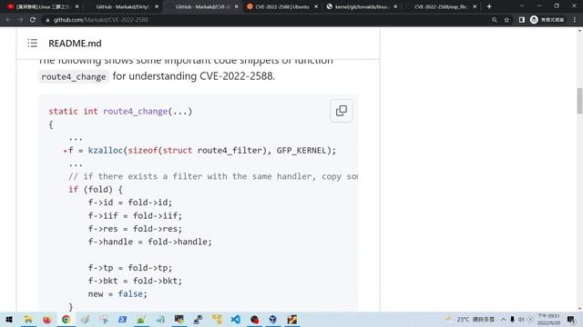The width and height of the screenshot is (583, 327).
Task: Open File Explorer from taskbar
Action: click(28, 319)
